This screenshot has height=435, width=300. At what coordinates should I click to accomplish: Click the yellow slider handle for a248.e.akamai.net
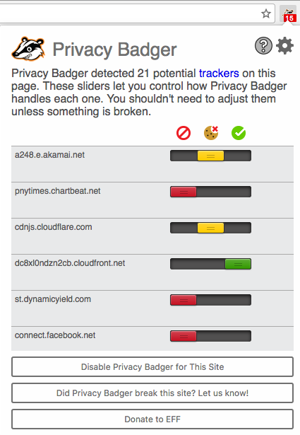point(210,156)
